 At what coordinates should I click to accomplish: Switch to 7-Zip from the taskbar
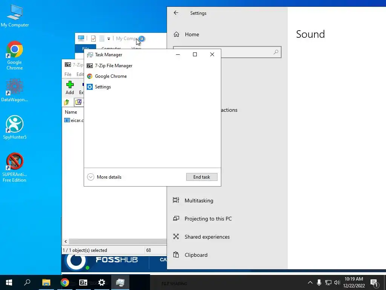pyautogui.click(x=83, y=282)
